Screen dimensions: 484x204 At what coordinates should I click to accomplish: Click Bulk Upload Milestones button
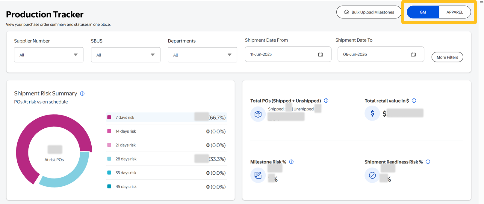point(369,12)
